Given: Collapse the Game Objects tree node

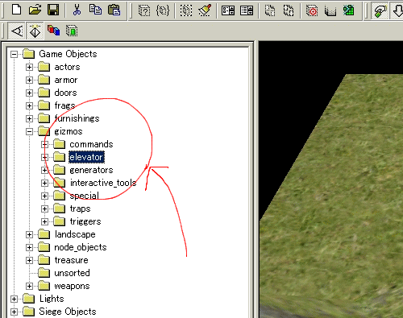Looking at the screenshot, I should click(x=14, y=55).
